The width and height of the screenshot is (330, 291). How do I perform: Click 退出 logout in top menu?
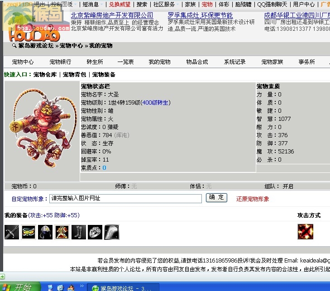click(x=39, y=4)
